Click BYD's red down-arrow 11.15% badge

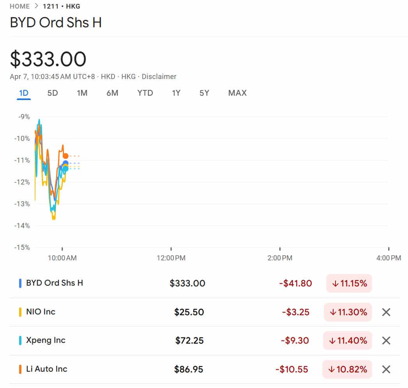click(349, 283)
